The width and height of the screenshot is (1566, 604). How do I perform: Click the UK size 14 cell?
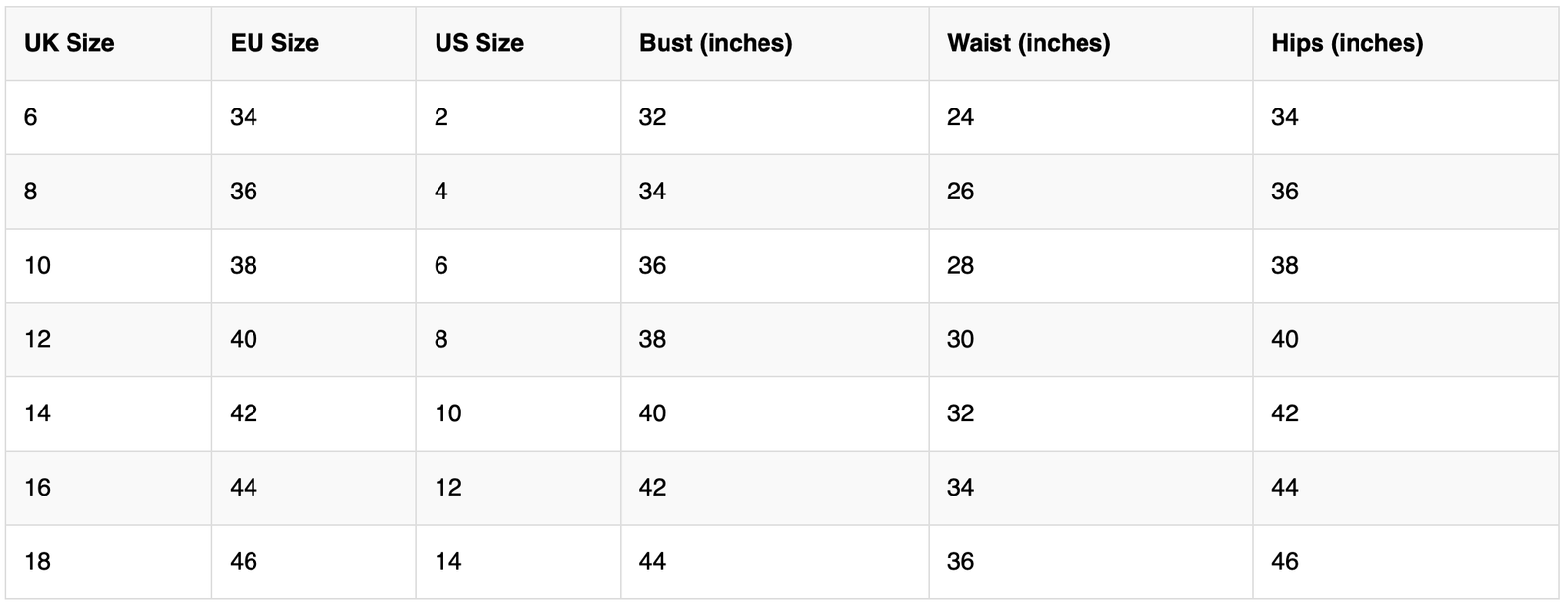coord(37,412)
